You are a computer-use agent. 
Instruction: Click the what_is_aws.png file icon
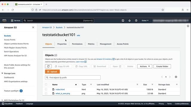click(x=53, y=93)
